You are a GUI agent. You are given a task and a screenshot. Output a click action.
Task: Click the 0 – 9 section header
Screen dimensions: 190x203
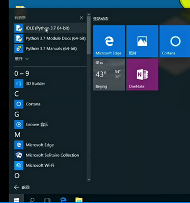[x=22, y=73]
